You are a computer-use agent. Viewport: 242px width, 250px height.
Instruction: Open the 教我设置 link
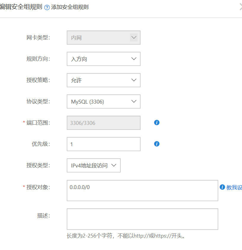(x=234, y=187)
